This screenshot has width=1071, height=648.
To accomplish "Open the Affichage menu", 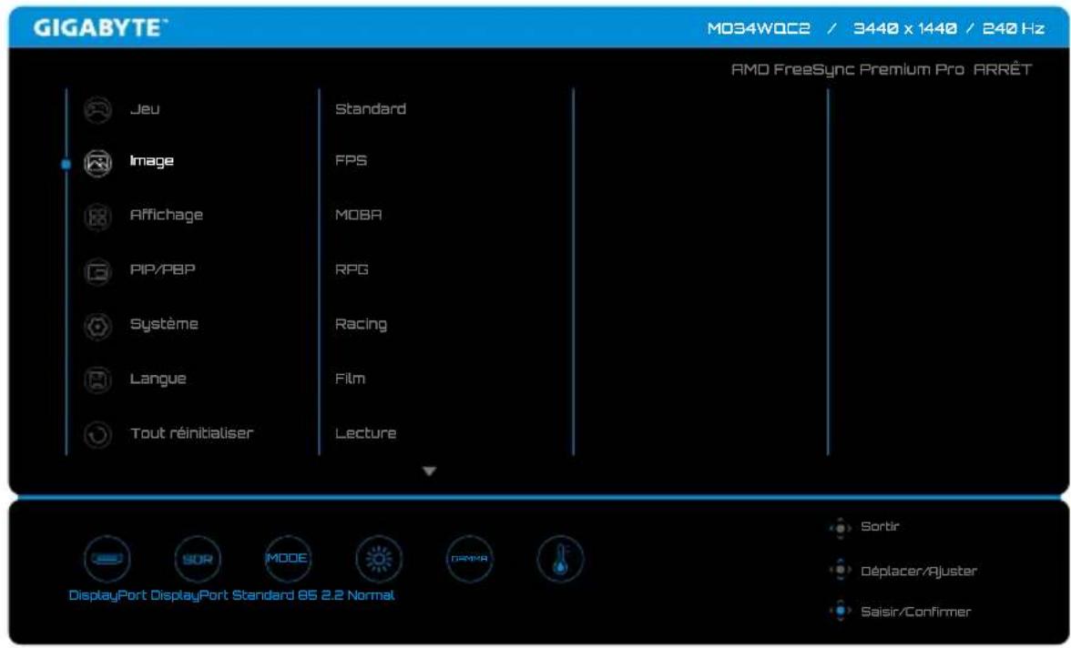I will coord(166,215).
